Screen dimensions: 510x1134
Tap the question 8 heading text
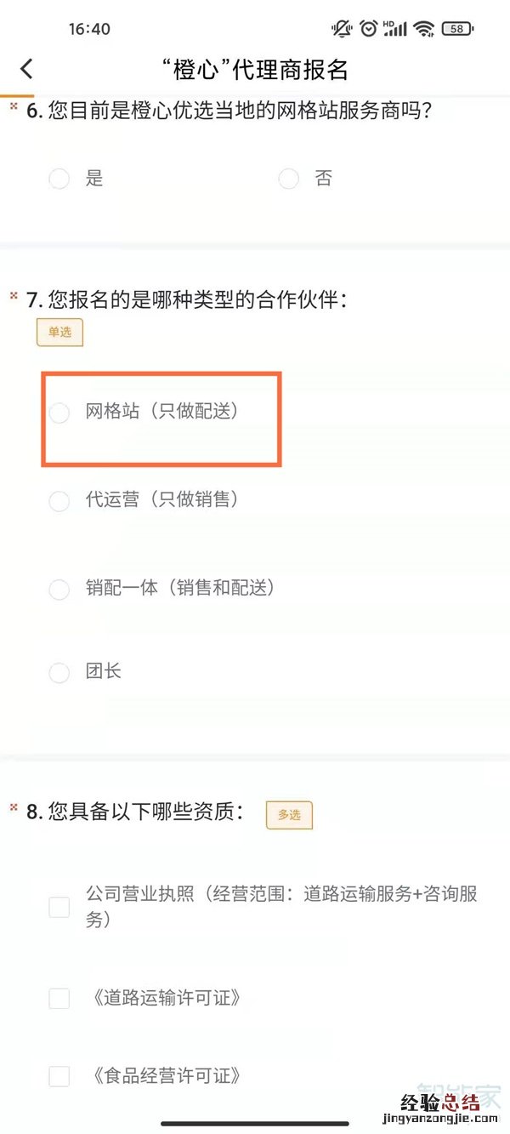pyautogui.click(x=136, y=812)
